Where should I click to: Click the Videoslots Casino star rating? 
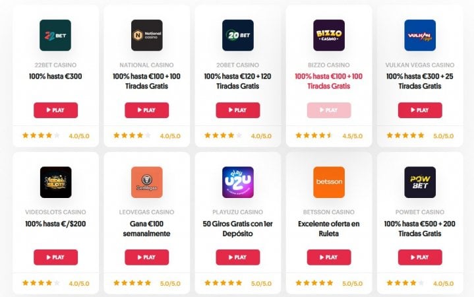[x=41, y=283]
